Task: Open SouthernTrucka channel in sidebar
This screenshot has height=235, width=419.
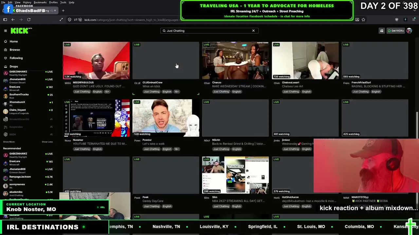Action: 28,96
